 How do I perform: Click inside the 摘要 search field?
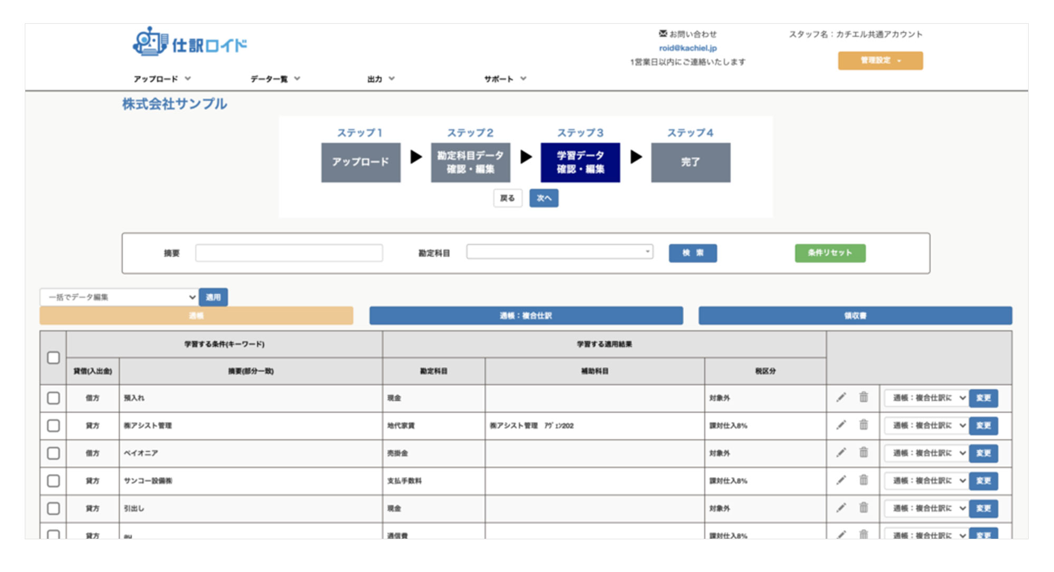288,253
